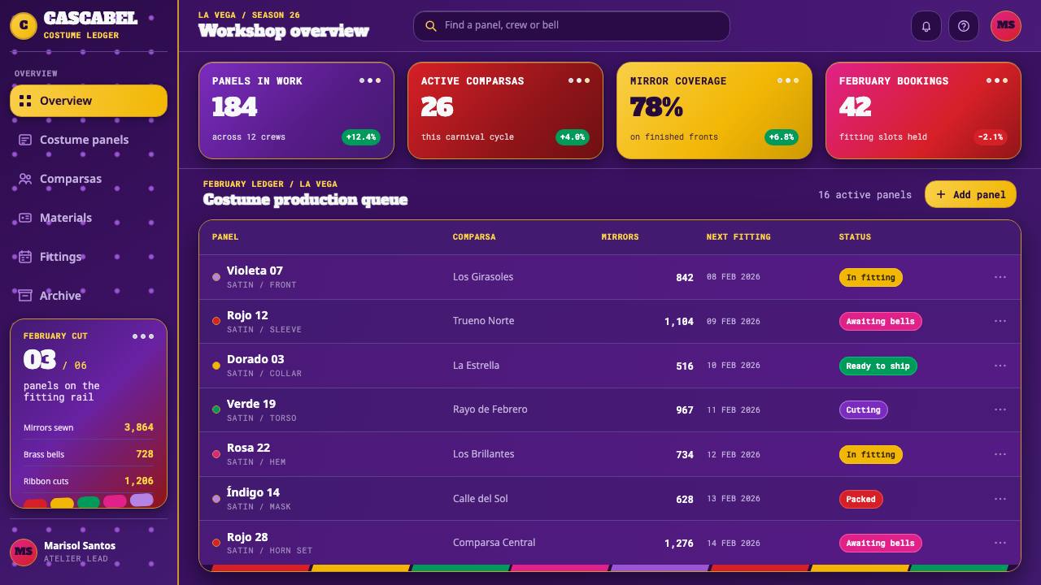Screen dimensions: 1041x585
Task: Open row actions for Rojo 12
Action: click(x=1000, y=321)
